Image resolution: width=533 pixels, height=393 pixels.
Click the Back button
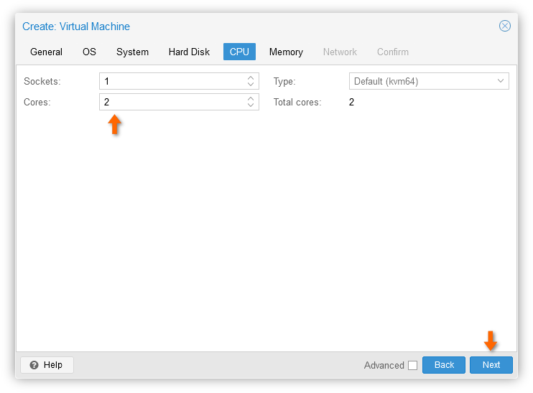click(444, 365)
